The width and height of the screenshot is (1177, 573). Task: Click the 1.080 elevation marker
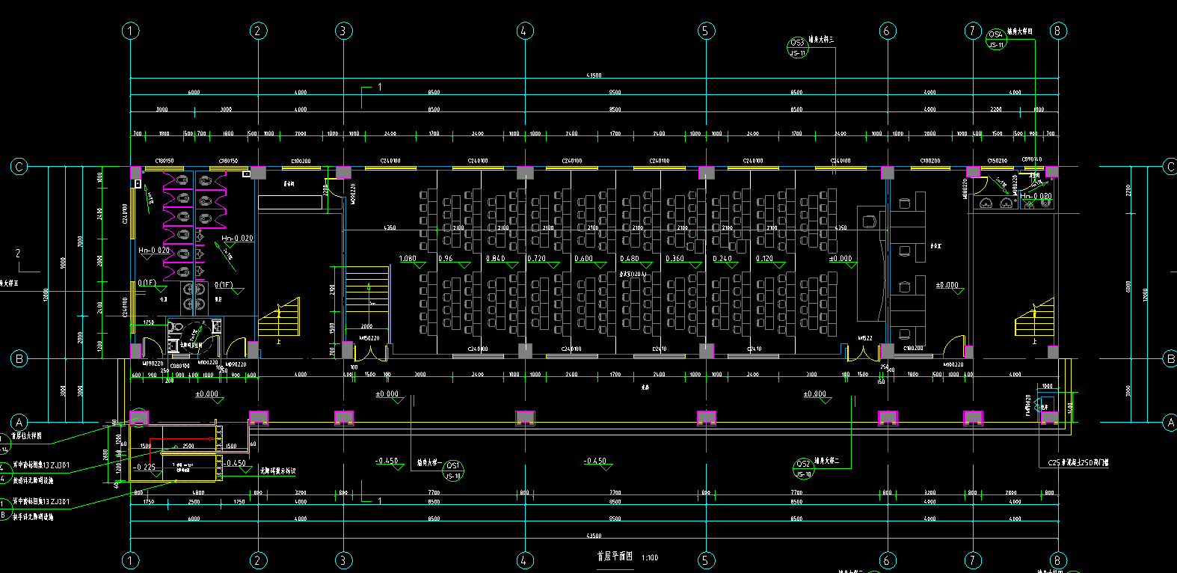pyautogui.click(x=408, y=259)
